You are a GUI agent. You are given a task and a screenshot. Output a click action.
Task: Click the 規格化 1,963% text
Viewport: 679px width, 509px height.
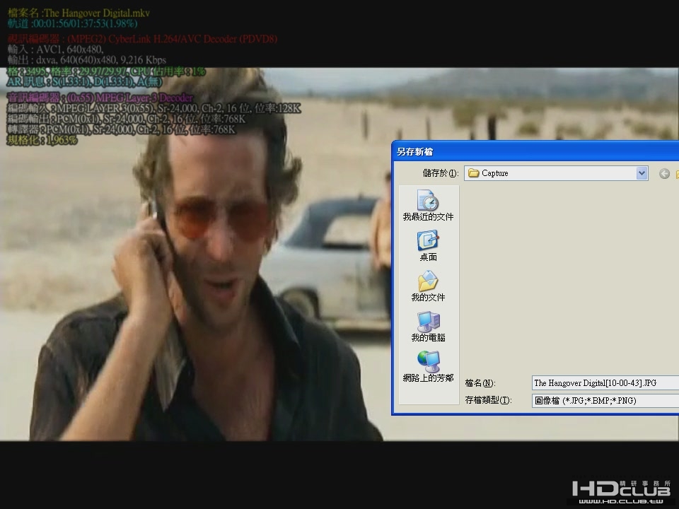(x=42, y=140)
